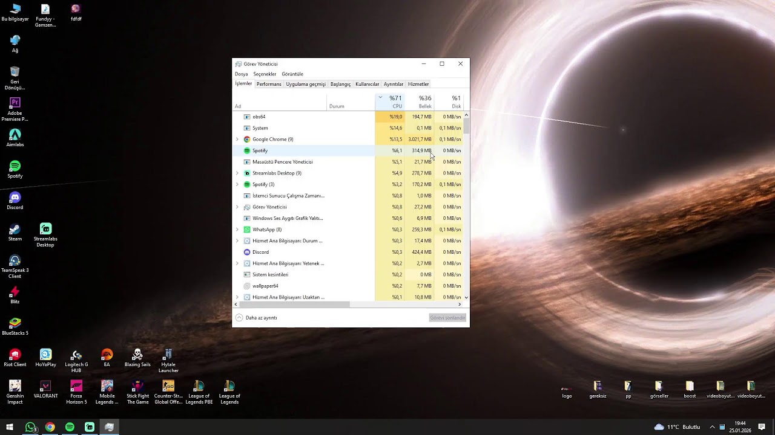Open the Dosya menu
Viewport: 775px width, 435px height.
pos(242,74)
